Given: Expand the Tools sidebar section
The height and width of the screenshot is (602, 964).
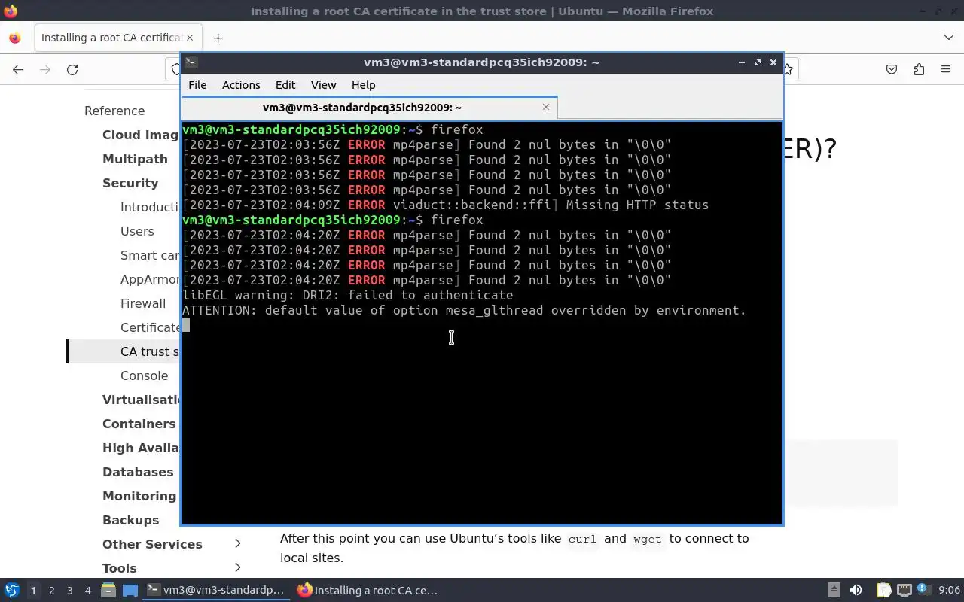Looking at the screenshot, I should (237, 567).
